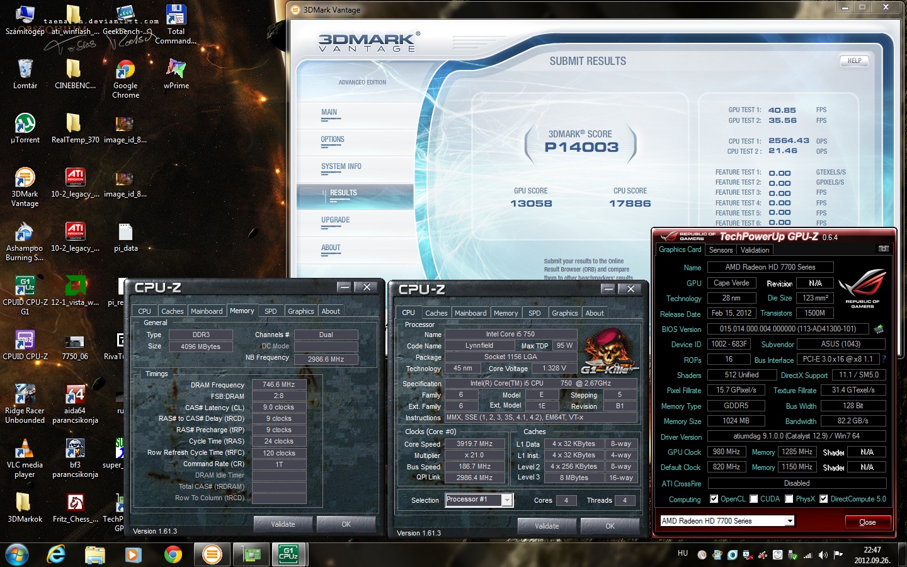
Task: Open the Caches tab in processor CPU-Z window
Action: pos(436,313)
